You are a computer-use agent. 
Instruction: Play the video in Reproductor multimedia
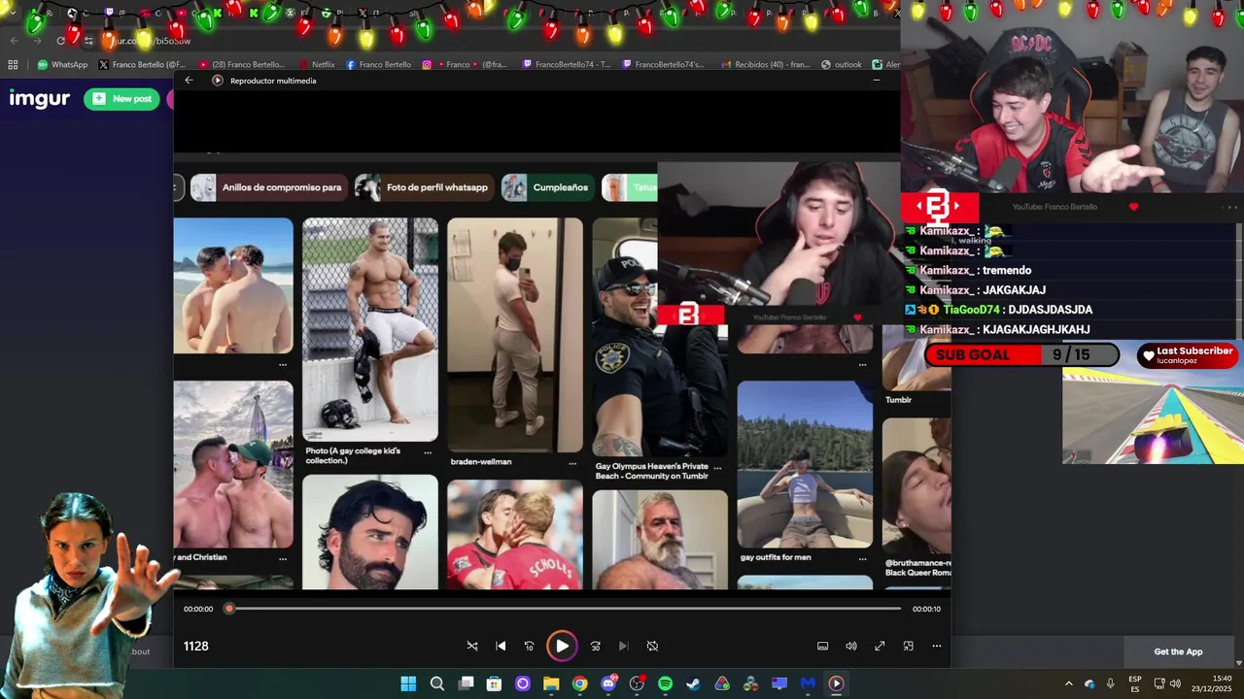[562, 646]
